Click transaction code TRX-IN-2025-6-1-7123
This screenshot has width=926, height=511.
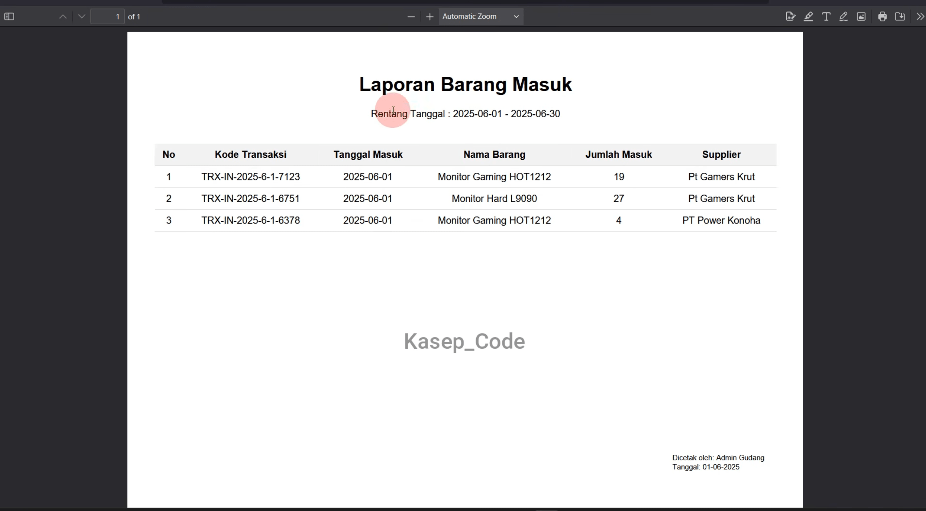(250, 177)
